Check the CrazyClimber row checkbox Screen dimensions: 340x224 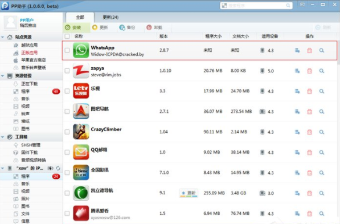click(x=67, y=132)
